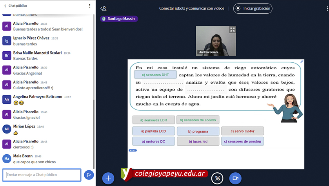Collapse the Chat público panel with chevron
The width and height of the screenshot is (329, 186).
click(x=5, y=6)
